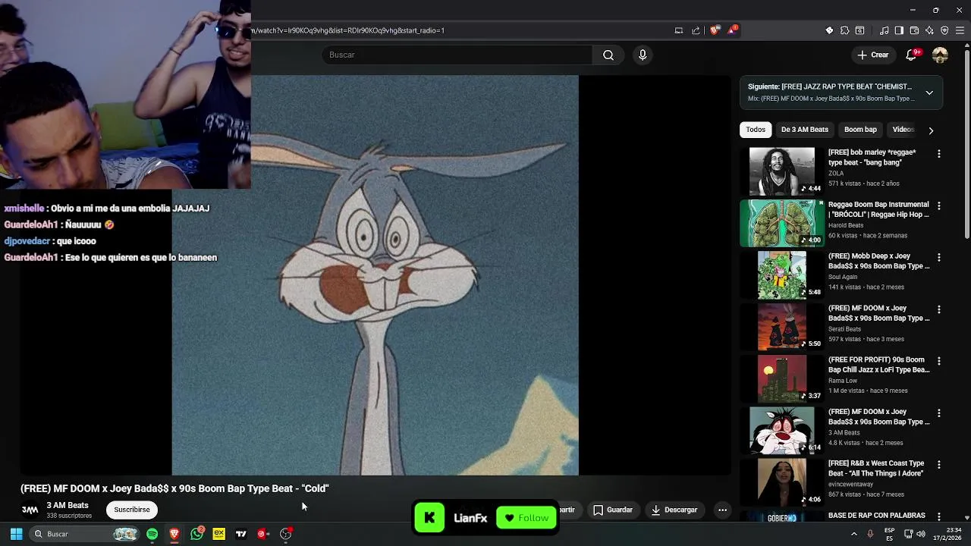Open Spotify from the taskbar
Viewport: 971px width, 546px height.
pos(152,534)
